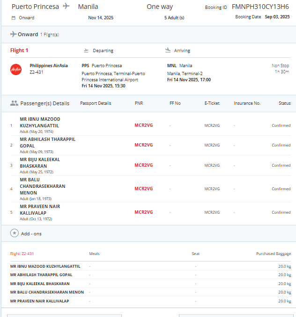296x317 pixels.
Task: Click the Manila, Terminal-2 arrival terminal text
Action: (x=185, y=74)
